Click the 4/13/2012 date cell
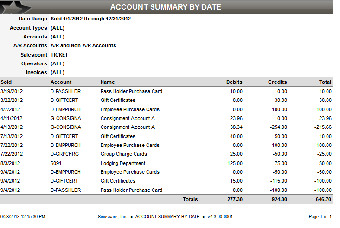This screenshot has width=340, height=228. pyautogui.click(x=12, y=127)
